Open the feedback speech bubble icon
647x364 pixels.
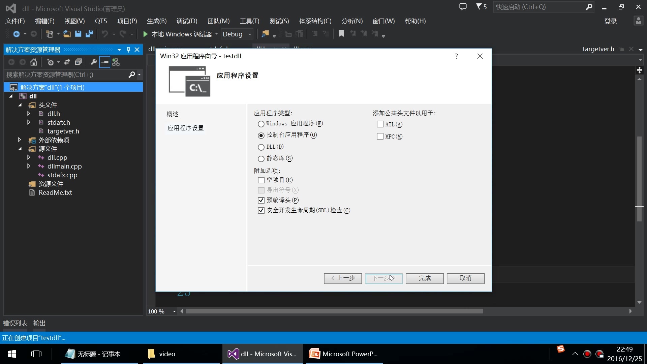click(x=463, y=7)
